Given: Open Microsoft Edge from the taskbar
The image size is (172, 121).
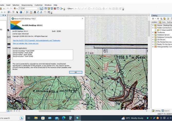Looking at the screenshot, I should (64, 118).
